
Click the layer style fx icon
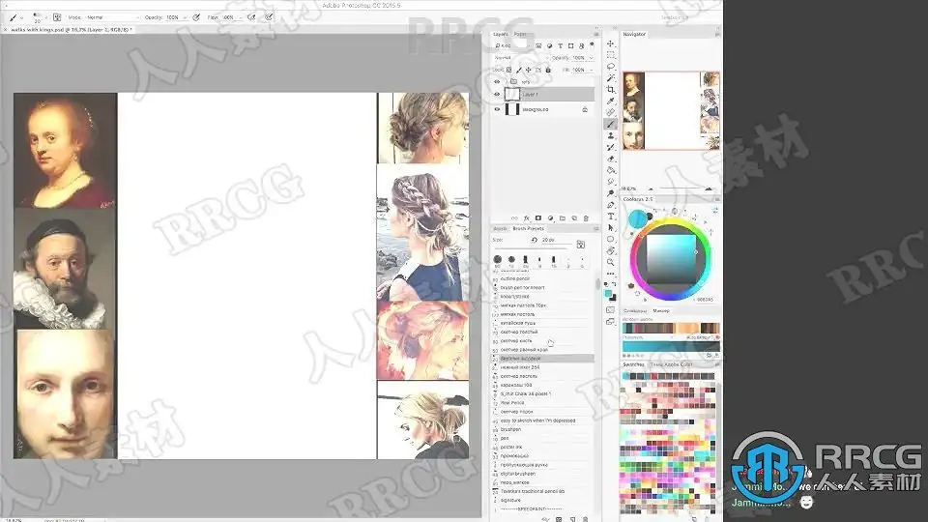526,218
